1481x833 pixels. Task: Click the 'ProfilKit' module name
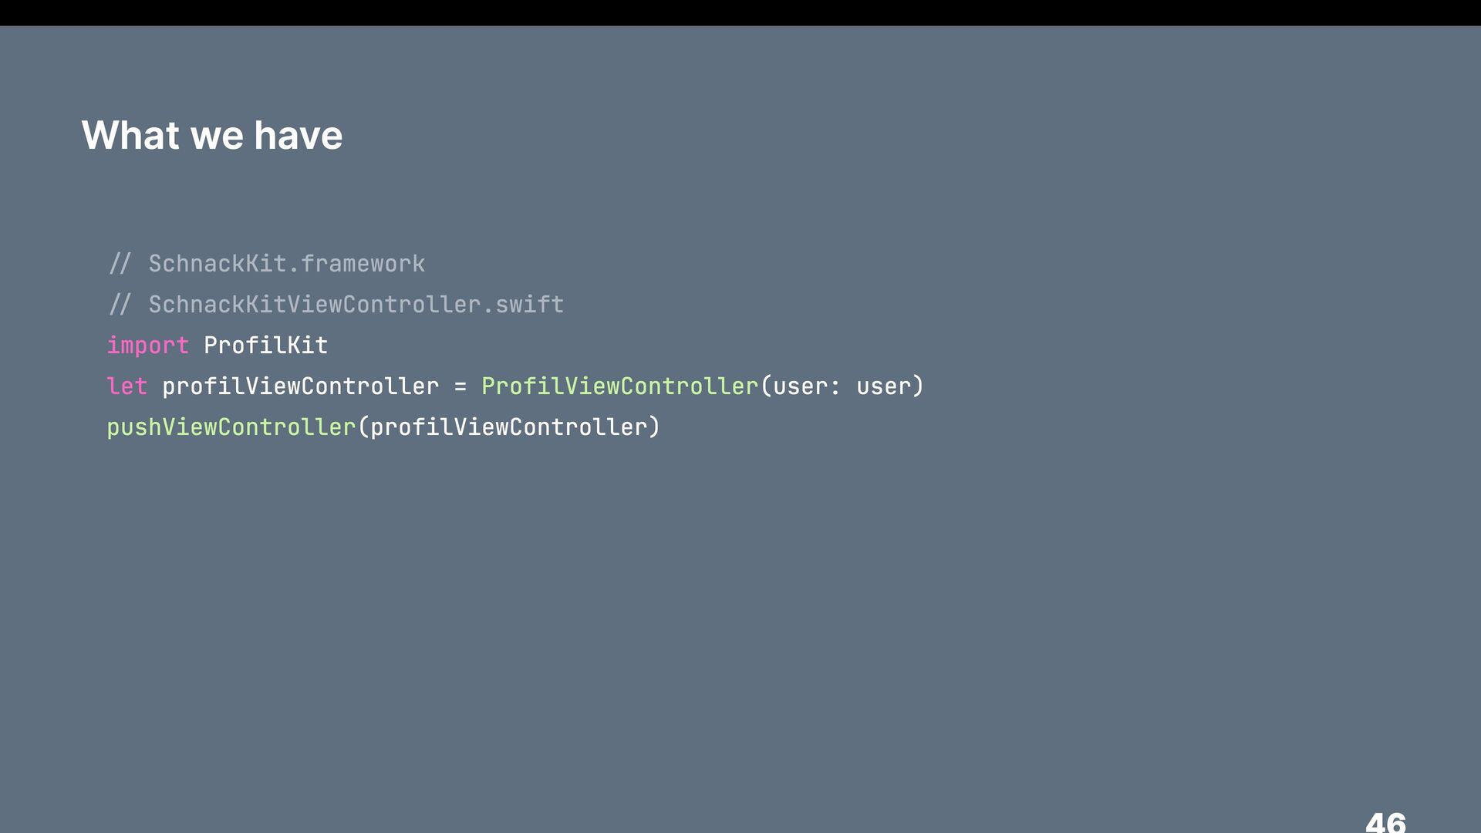click(x=266, y=346)
